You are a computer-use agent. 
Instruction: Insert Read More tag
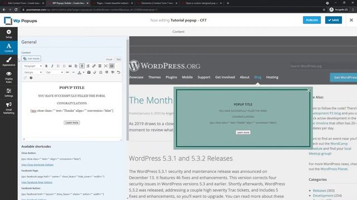[100, 66]
